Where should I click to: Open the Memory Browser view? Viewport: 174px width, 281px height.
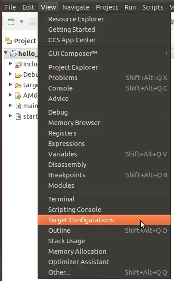pyautogui.click(x=104, y=123)
